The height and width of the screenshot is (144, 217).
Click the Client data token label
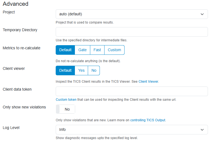(17, 89)
